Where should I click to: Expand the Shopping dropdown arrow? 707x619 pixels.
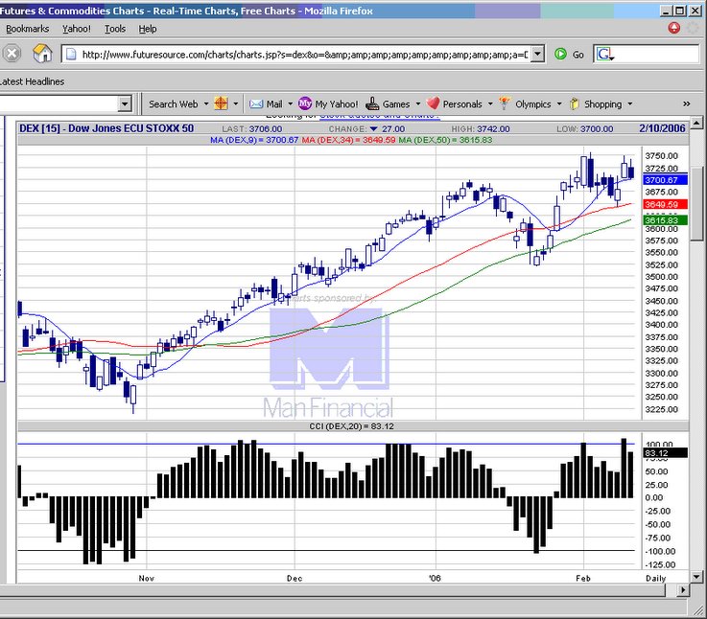pos(630,103)
